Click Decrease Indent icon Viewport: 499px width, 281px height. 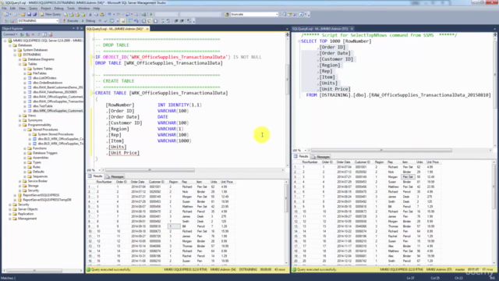pyautogui.click(x=176, y=21)
